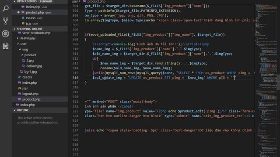Click JS icon of js.js in Open Editors
The image size is (280, 157).
tap(23, 24)
